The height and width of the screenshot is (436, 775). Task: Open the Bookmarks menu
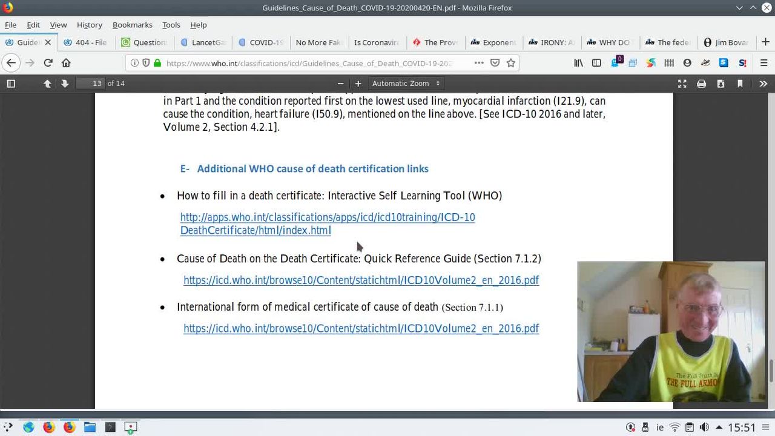[x=132, y=25]
